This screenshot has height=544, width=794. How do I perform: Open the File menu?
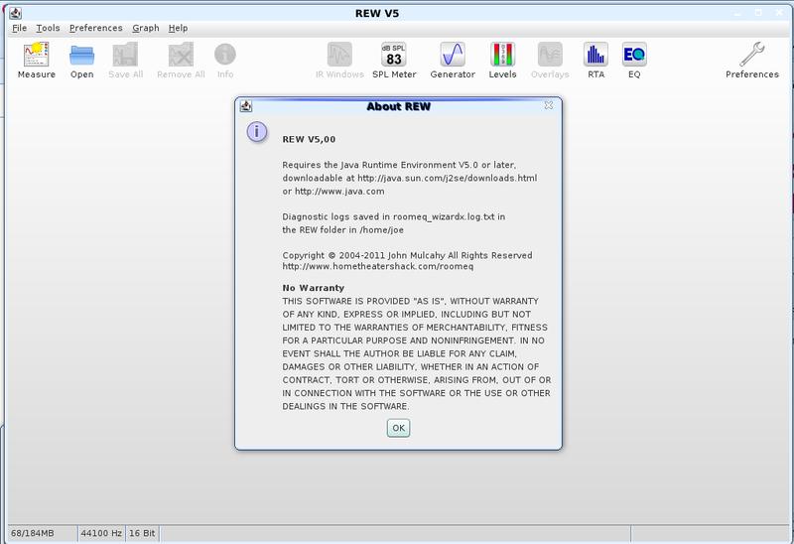[x=19, y=28]
